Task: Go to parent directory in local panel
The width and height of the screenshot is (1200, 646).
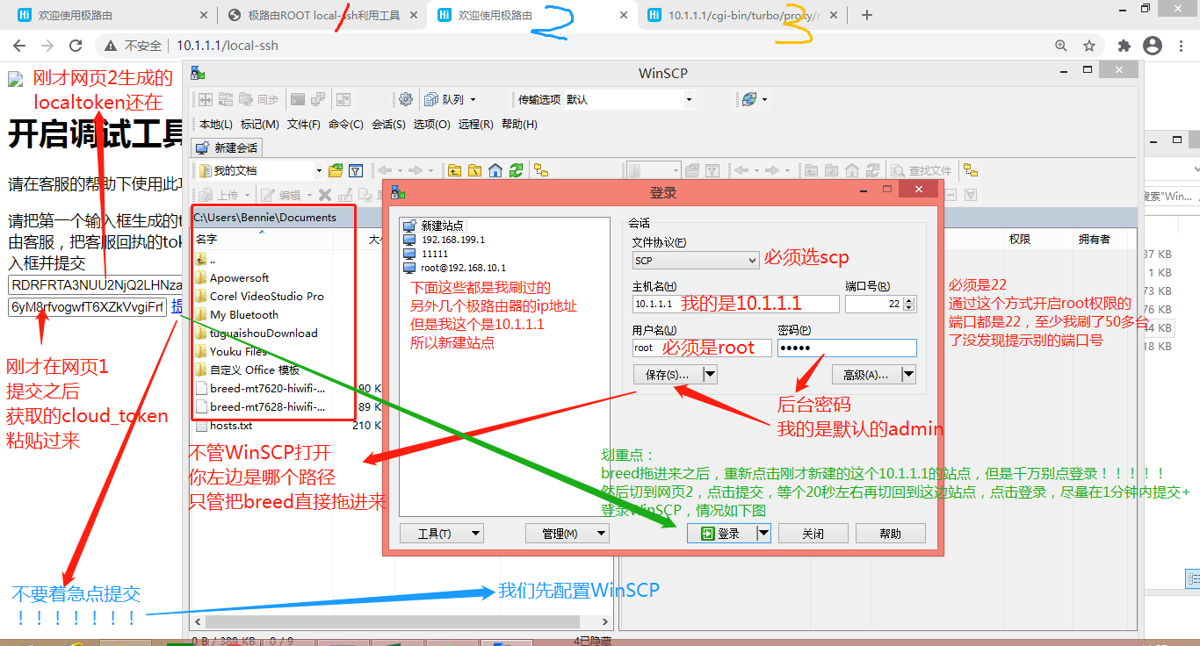Action: 454,170
